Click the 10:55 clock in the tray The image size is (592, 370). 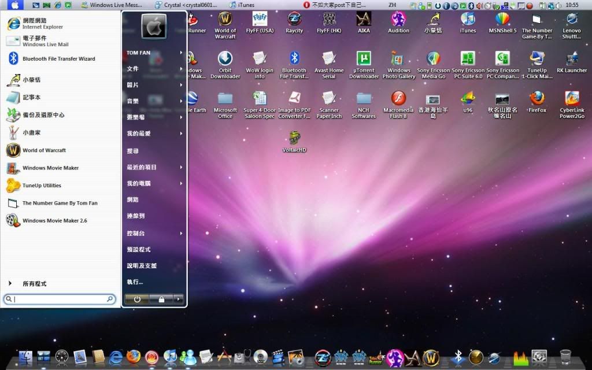(x=572, y=5)
